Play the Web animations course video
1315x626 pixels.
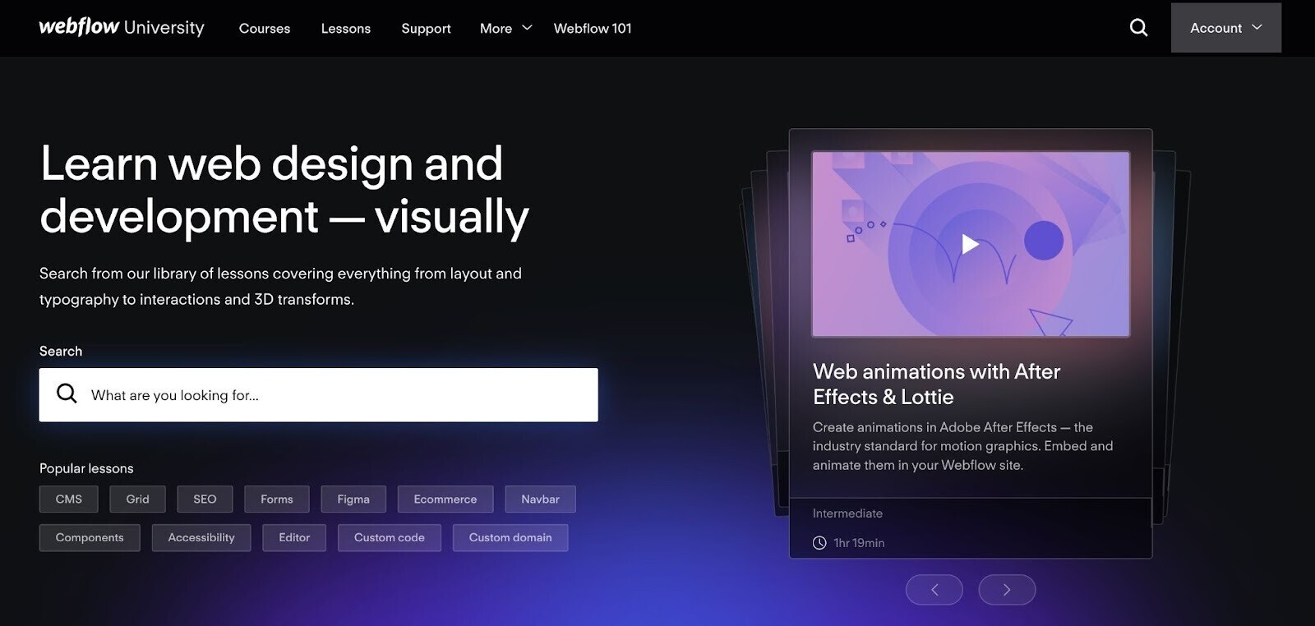971,244
